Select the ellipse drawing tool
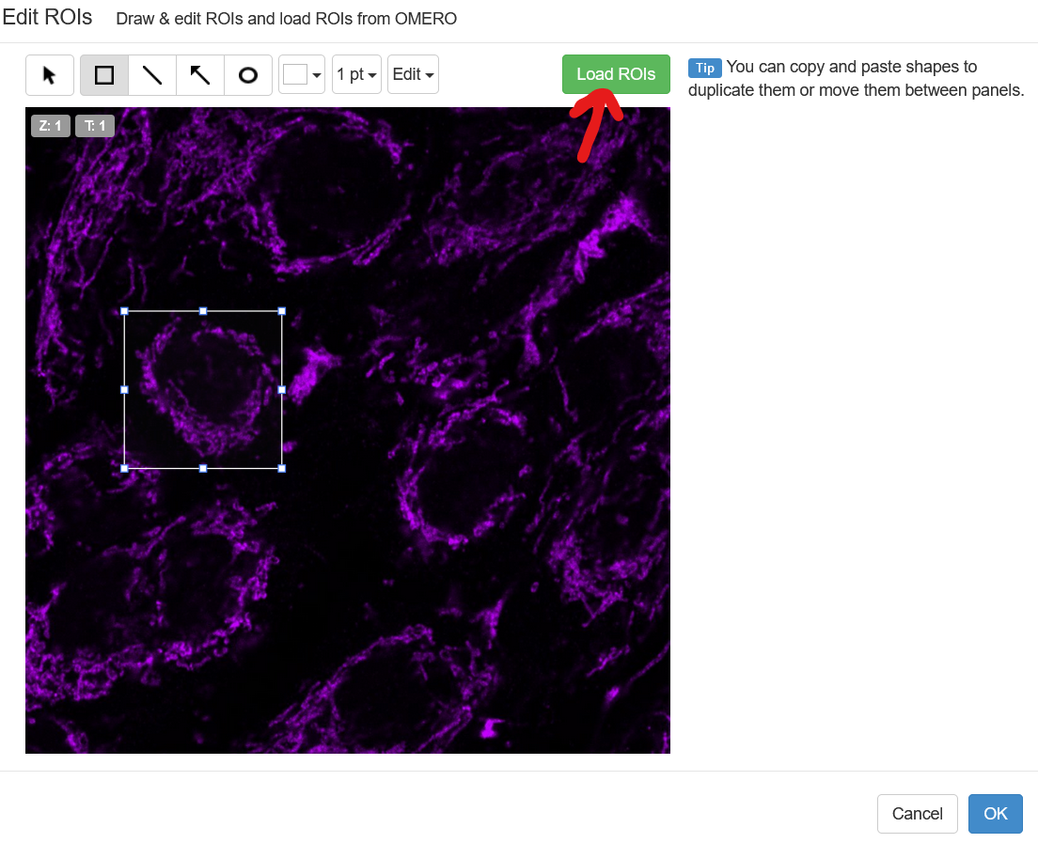 tap(248, 75)
